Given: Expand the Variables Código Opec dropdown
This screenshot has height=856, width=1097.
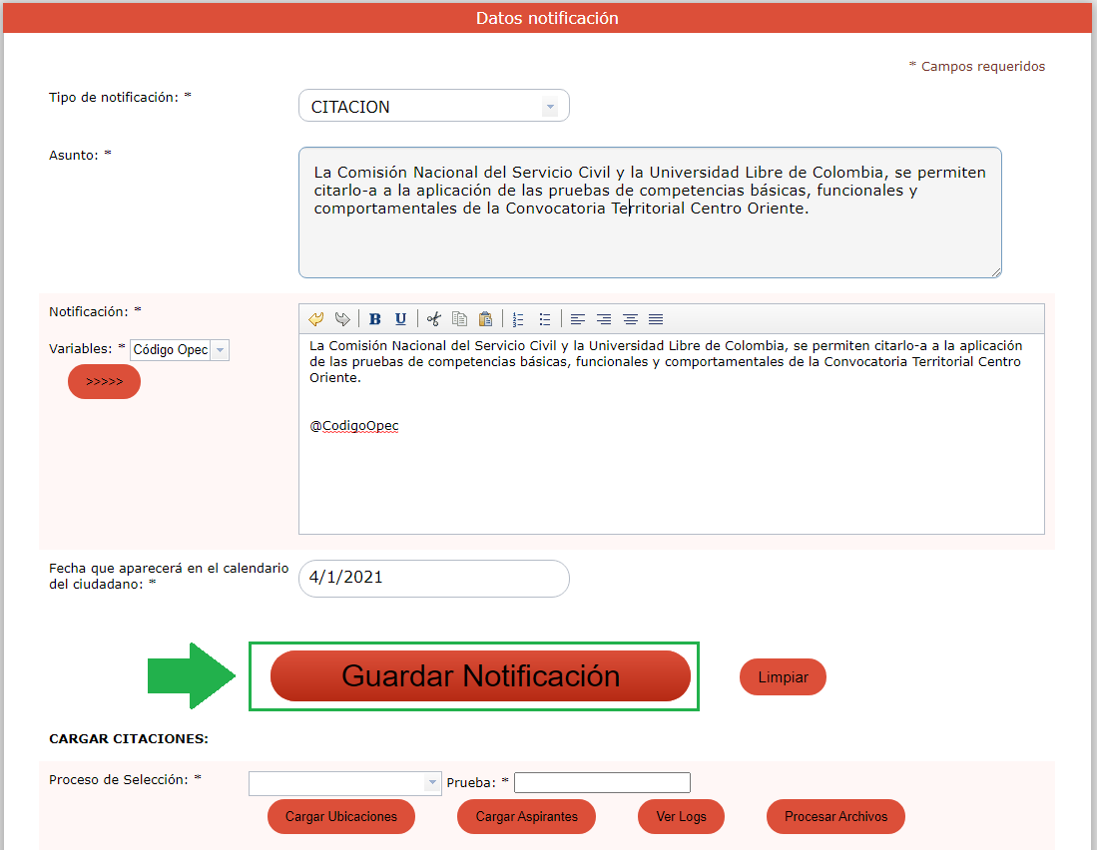Looking at the screenshot, I should point(220,350).
